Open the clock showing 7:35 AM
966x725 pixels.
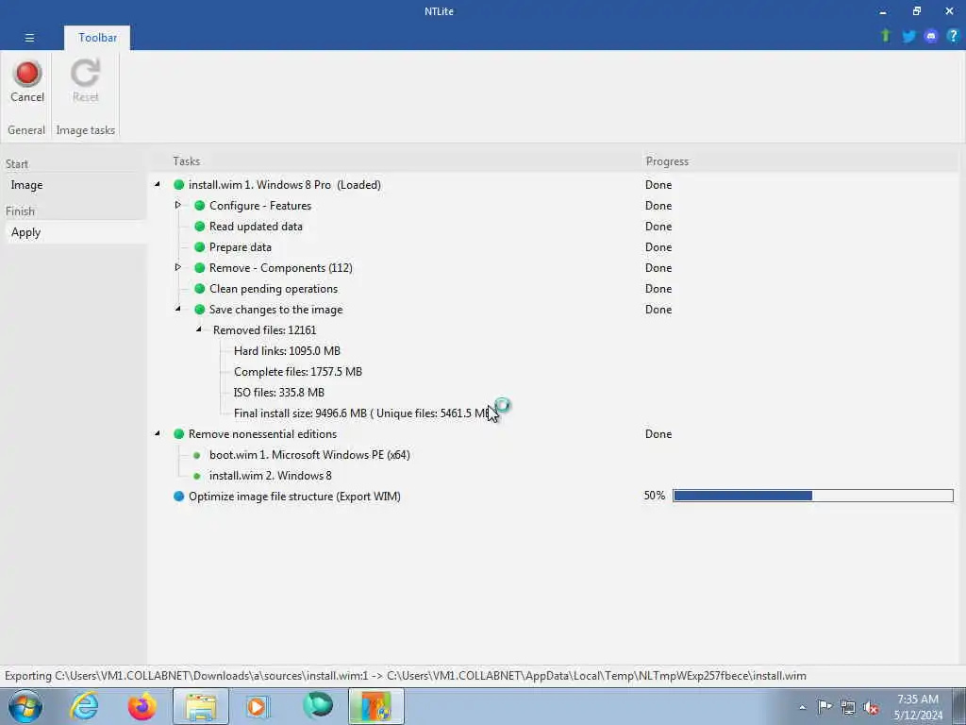coord(918,706)
